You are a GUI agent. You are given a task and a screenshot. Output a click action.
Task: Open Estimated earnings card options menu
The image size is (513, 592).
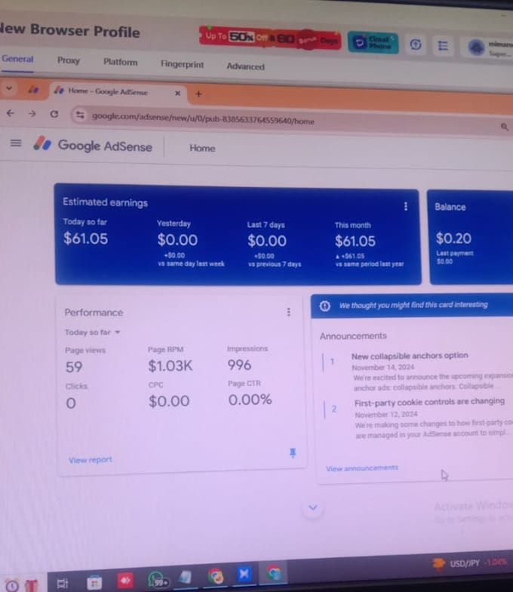coord(406,206)
